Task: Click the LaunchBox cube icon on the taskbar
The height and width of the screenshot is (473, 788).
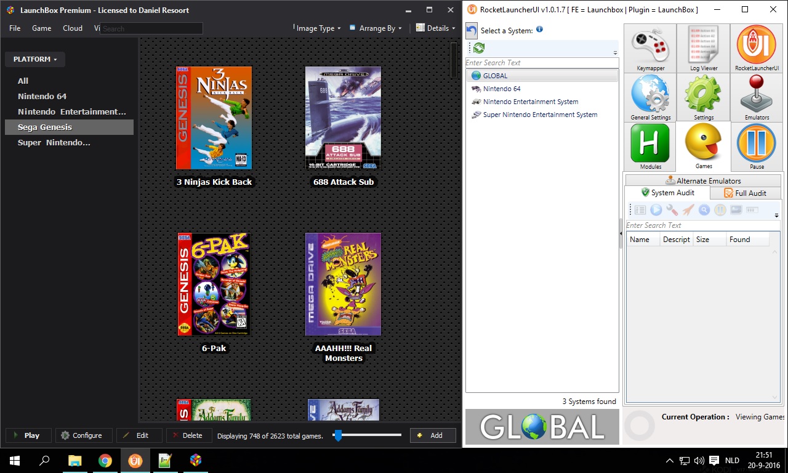Action: (x=195, y=460)
